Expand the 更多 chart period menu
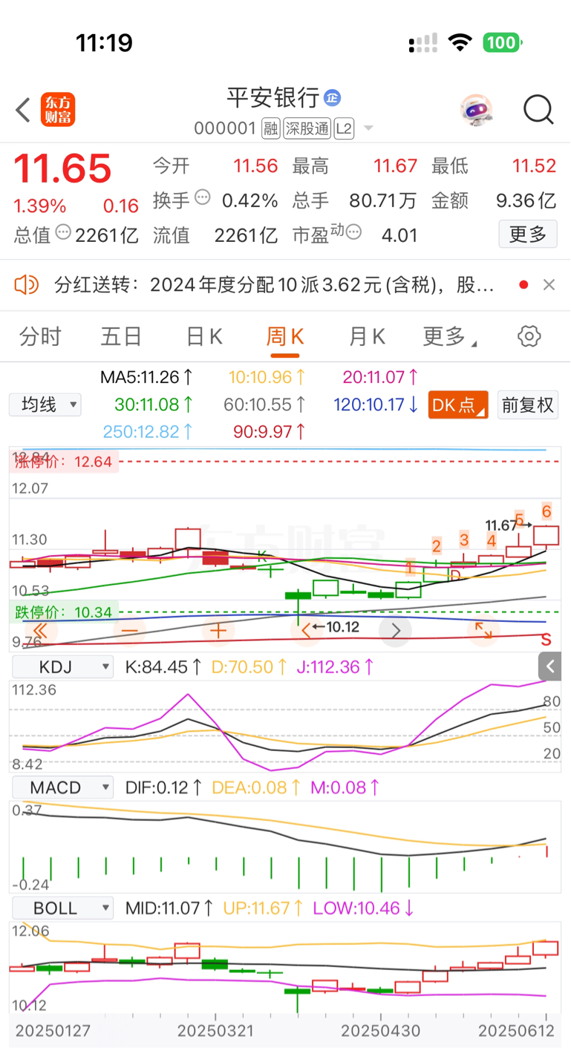Image resolution: width=571 pixels, height=1048 pixels. click(x=449, y=336)
